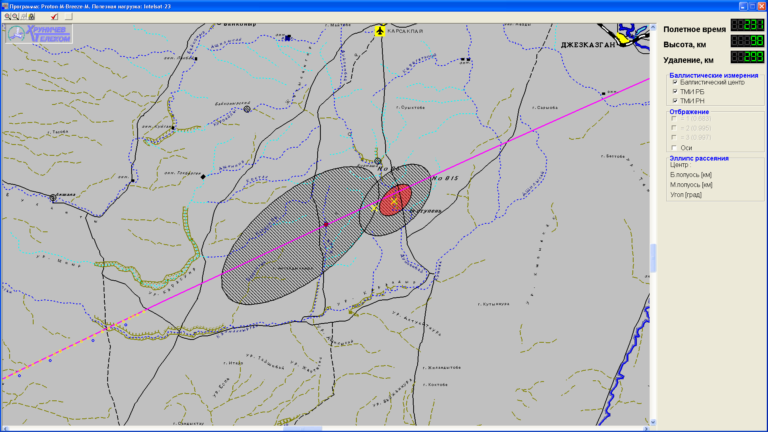Click the horizontal scrollbar left arrow
768x432 pixels.
pyautogui.click(x=5, y=428)
